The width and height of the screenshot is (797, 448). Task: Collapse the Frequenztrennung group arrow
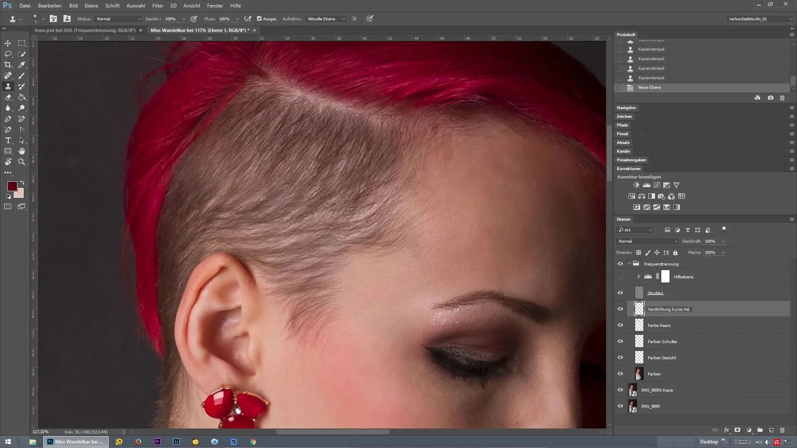click(629, 264)
